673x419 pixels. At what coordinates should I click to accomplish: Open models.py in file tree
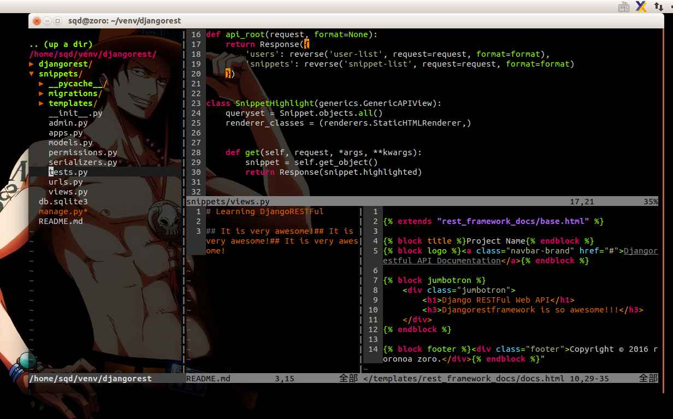tap(70, 143)
